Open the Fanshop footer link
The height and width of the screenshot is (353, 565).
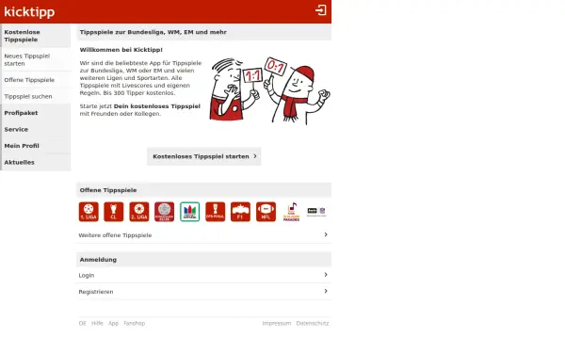pyautogui.click(x=134, y=323)
